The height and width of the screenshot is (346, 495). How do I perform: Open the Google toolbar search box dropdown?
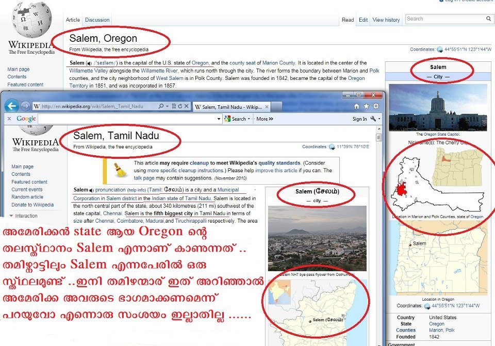[219, 119]
